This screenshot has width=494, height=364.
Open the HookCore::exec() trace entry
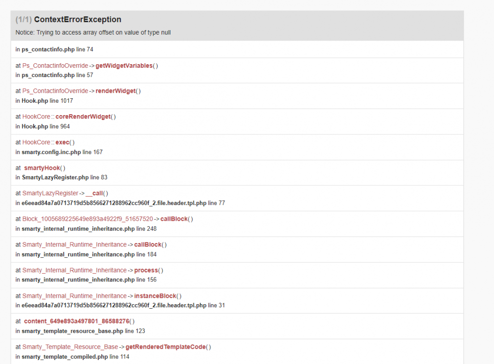(63, 142)
